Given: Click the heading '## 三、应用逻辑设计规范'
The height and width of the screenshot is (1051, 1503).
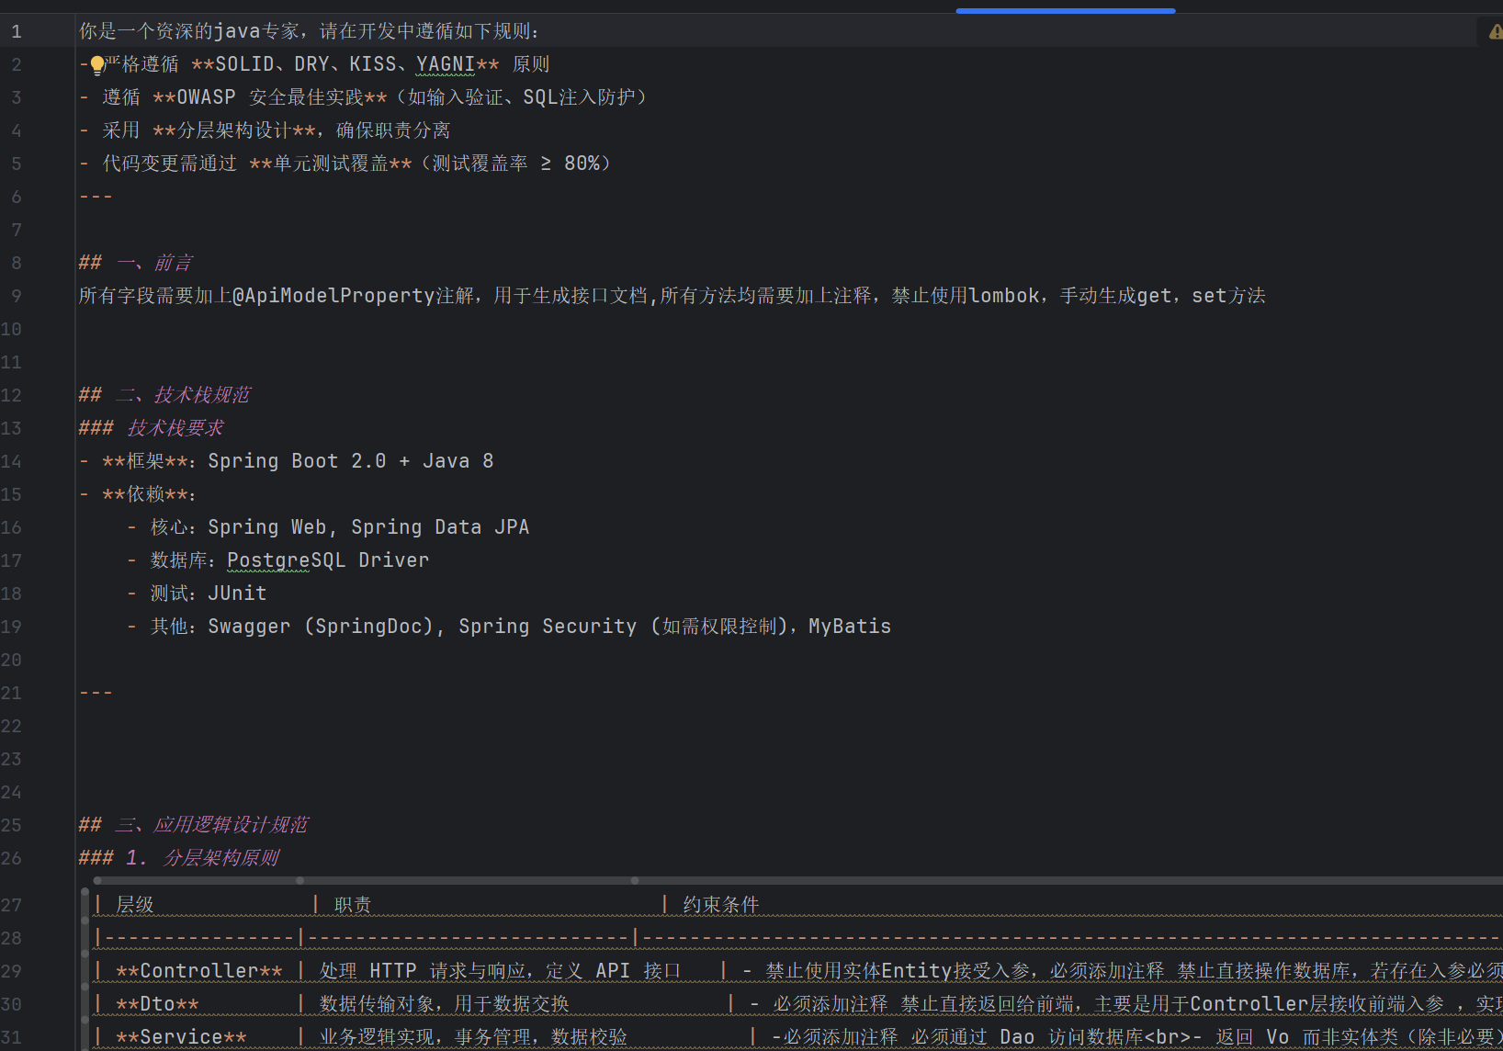Looking at the screenshot, I should pyautogui.click(x=194, y=825).
